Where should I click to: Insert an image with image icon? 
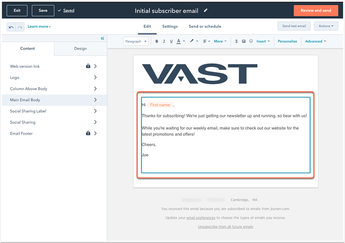tap(244, 41)
